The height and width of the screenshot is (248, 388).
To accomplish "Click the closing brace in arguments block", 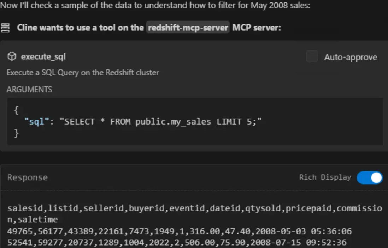I will coord(16,133).
